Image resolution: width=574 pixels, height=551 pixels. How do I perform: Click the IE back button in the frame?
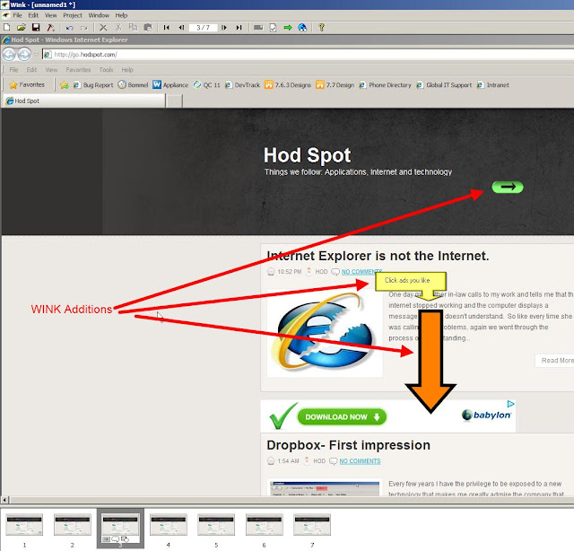(9, 55)
